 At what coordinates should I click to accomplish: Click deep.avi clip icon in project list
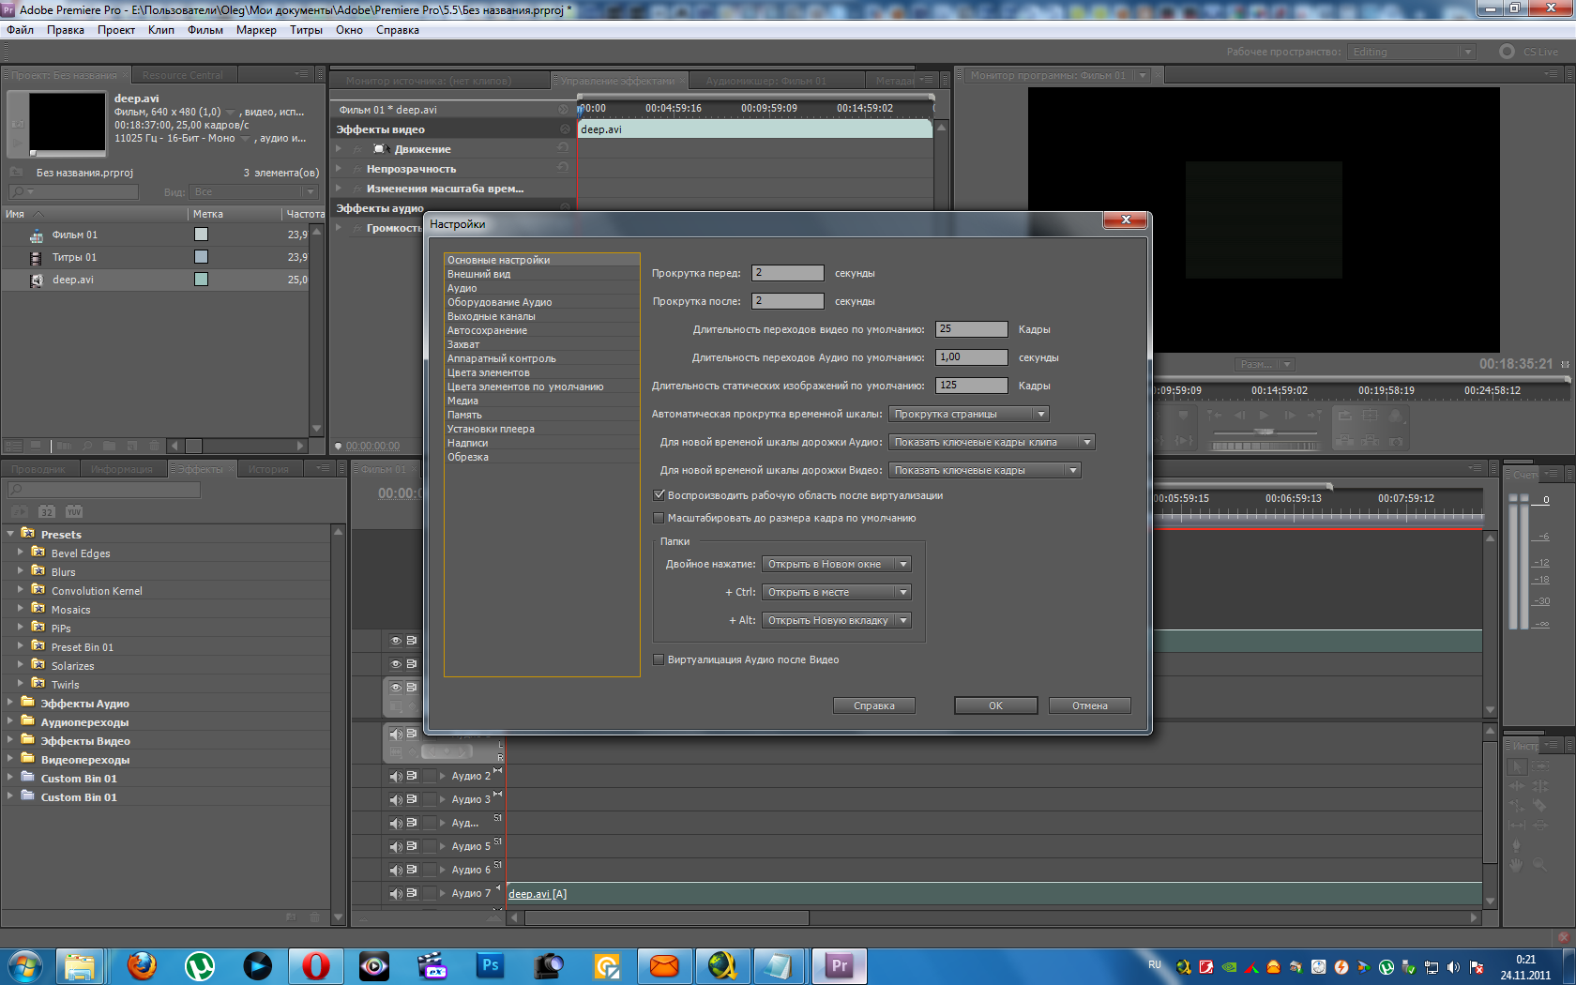[x=37, y=280]
